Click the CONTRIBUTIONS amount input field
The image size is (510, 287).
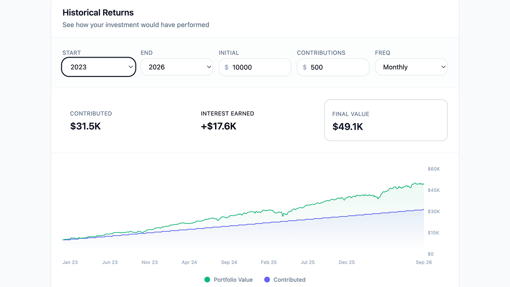point(333,67)
